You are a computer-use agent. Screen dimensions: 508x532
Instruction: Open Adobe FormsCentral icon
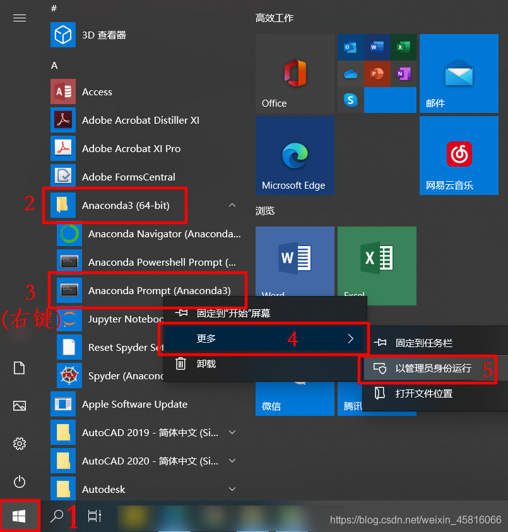[63, 177]
